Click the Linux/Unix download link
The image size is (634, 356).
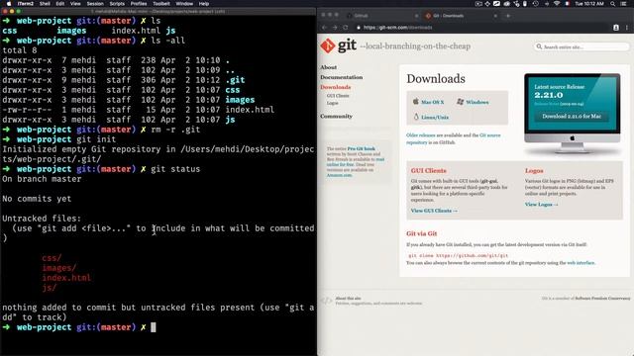[435, 117]
